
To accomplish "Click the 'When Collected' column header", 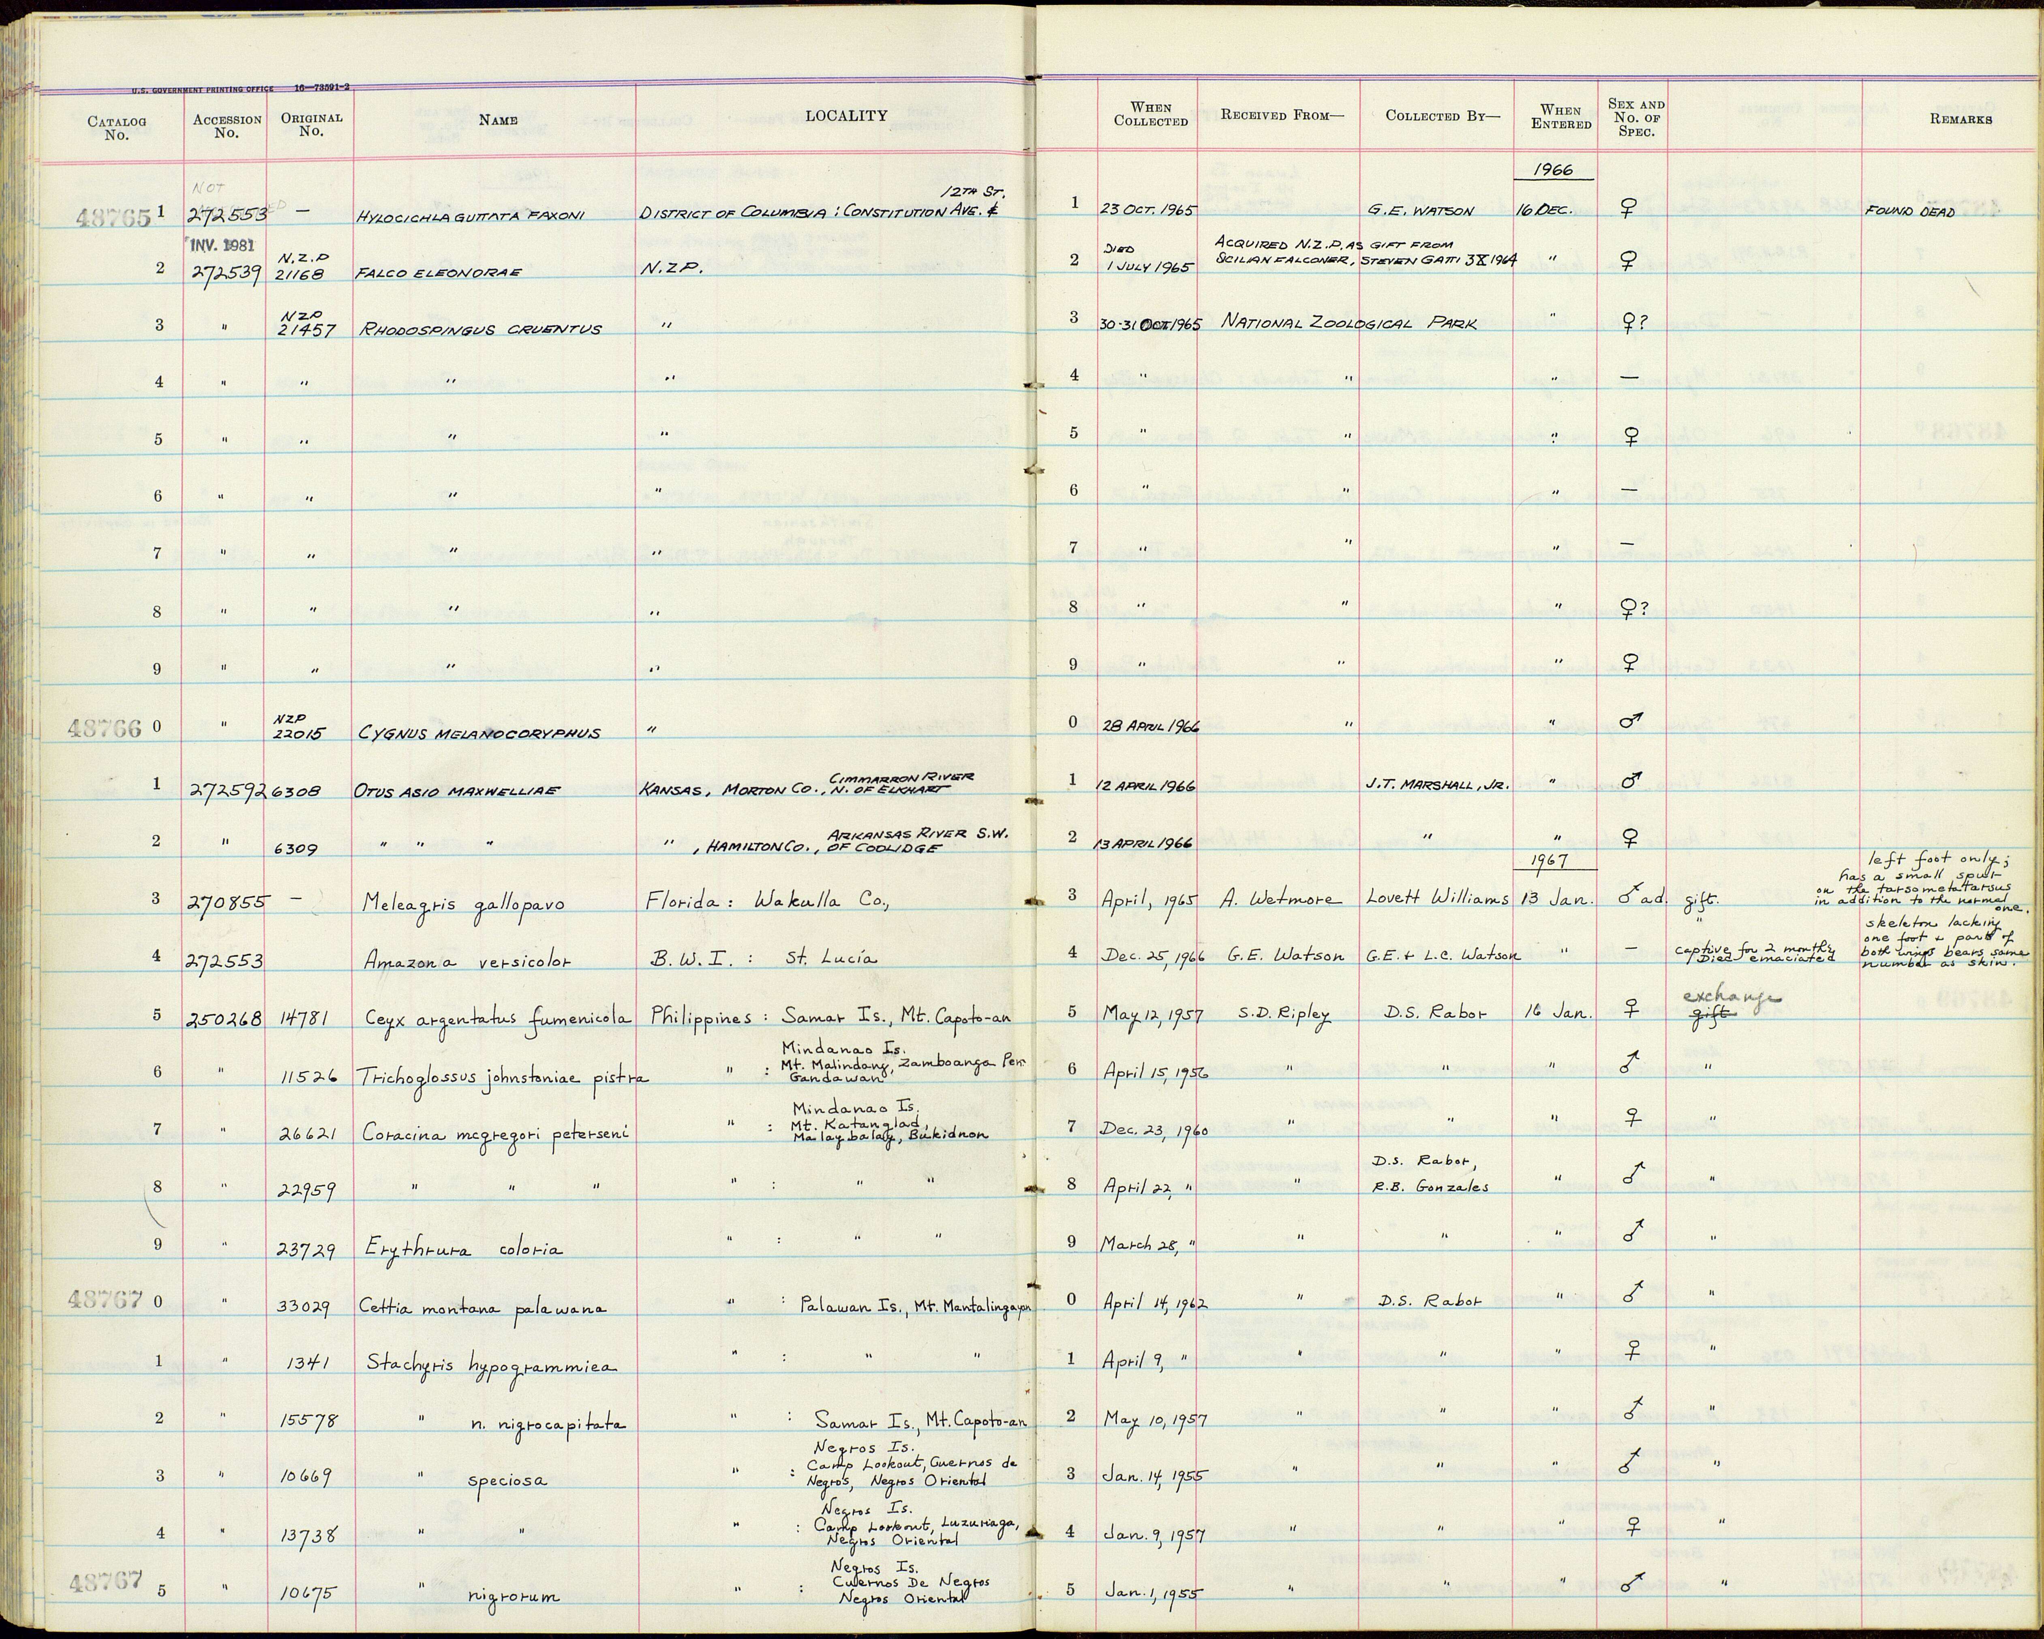I will [x=1151, y=114].
